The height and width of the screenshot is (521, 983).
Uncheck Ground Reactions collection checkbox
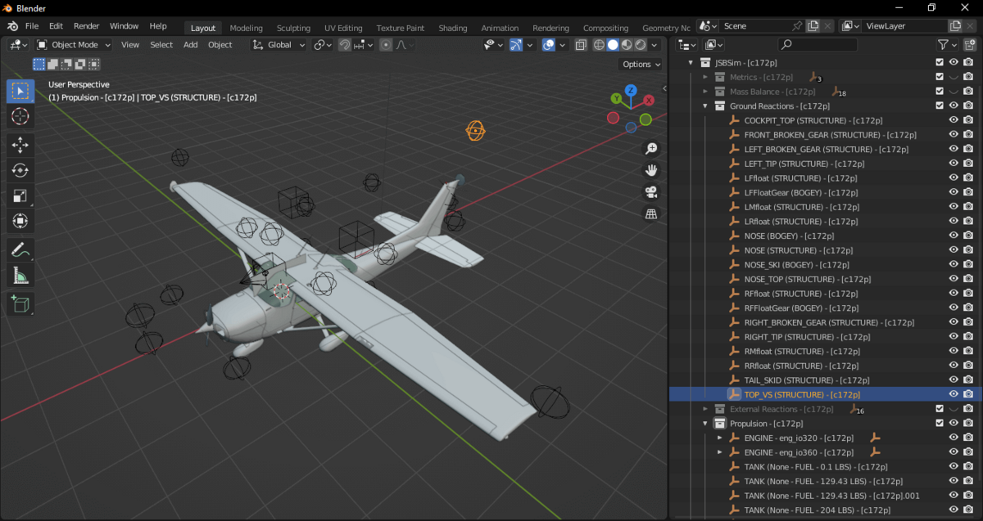940,106
